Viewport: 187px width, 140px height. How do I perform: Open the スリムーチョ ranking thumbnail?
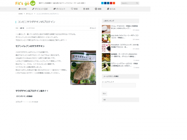pos(106,29)
